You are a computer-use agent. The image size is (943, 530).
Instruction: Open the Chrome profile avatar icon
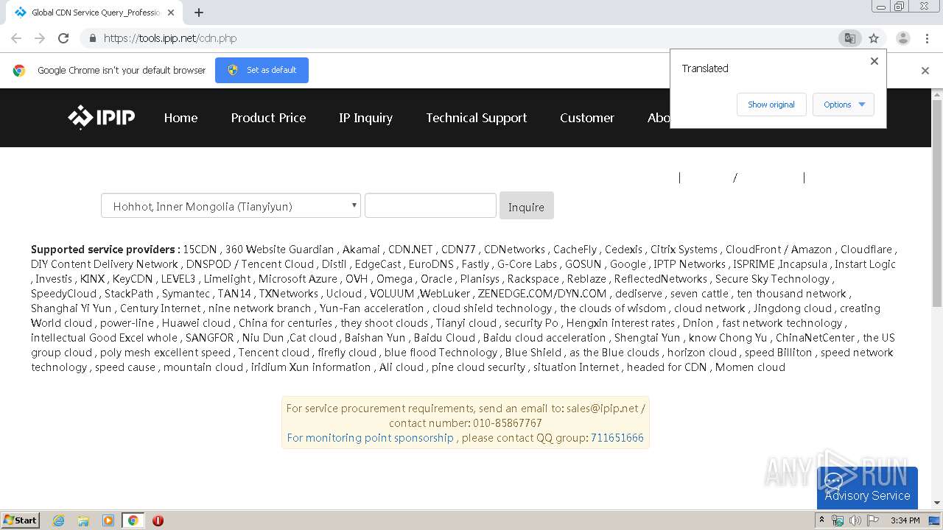tap(902, 38)
